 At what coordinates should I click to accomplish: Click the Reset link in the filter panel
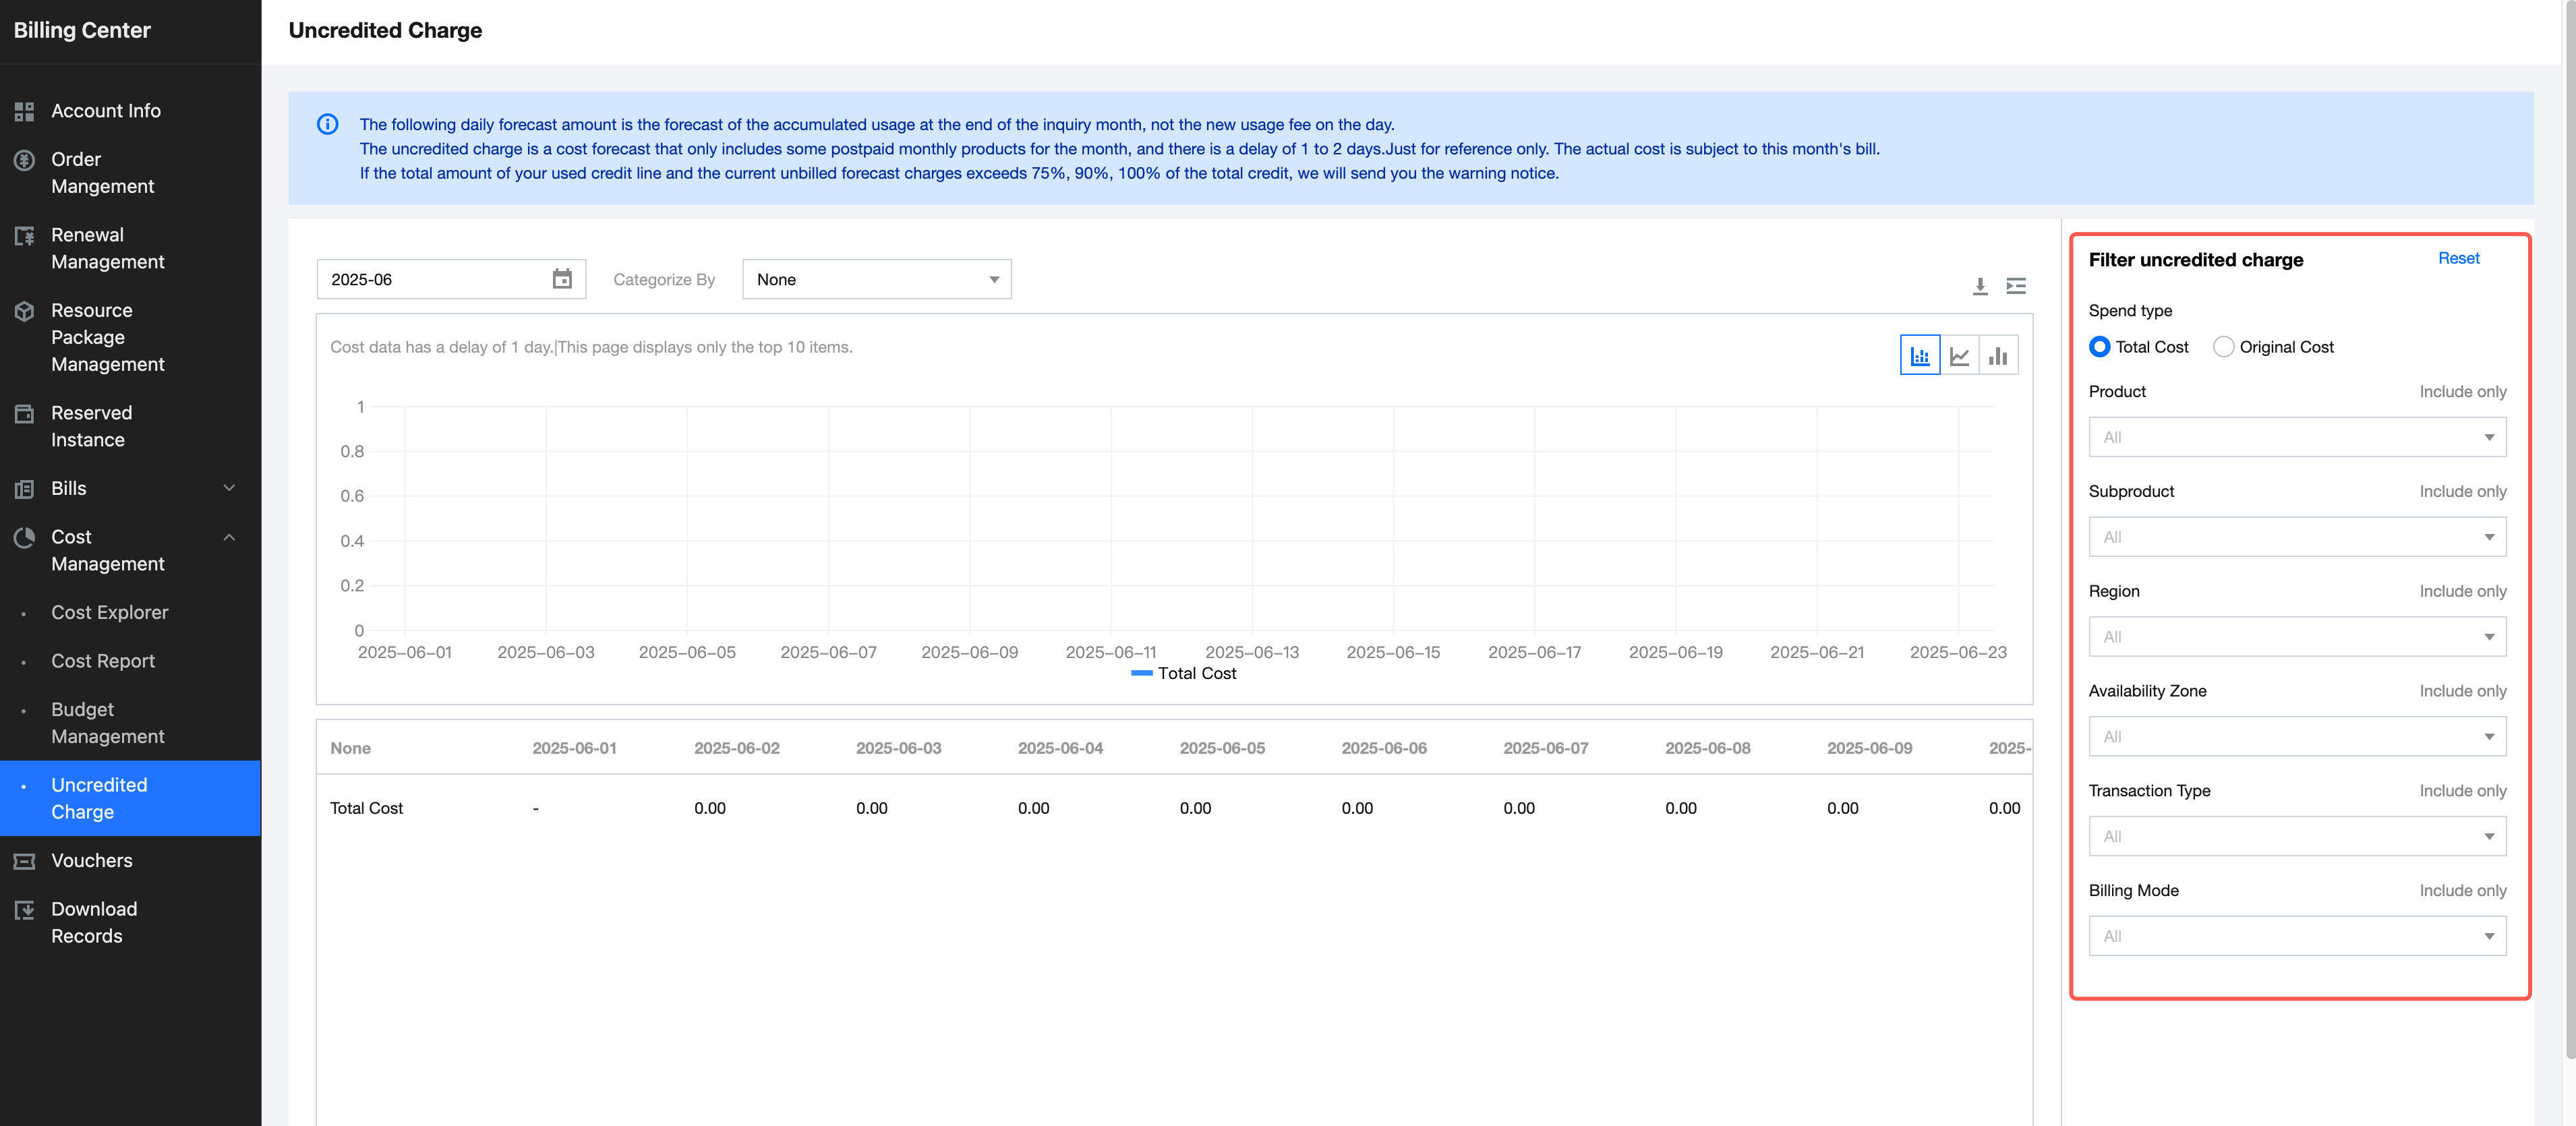coord(2457,259)
